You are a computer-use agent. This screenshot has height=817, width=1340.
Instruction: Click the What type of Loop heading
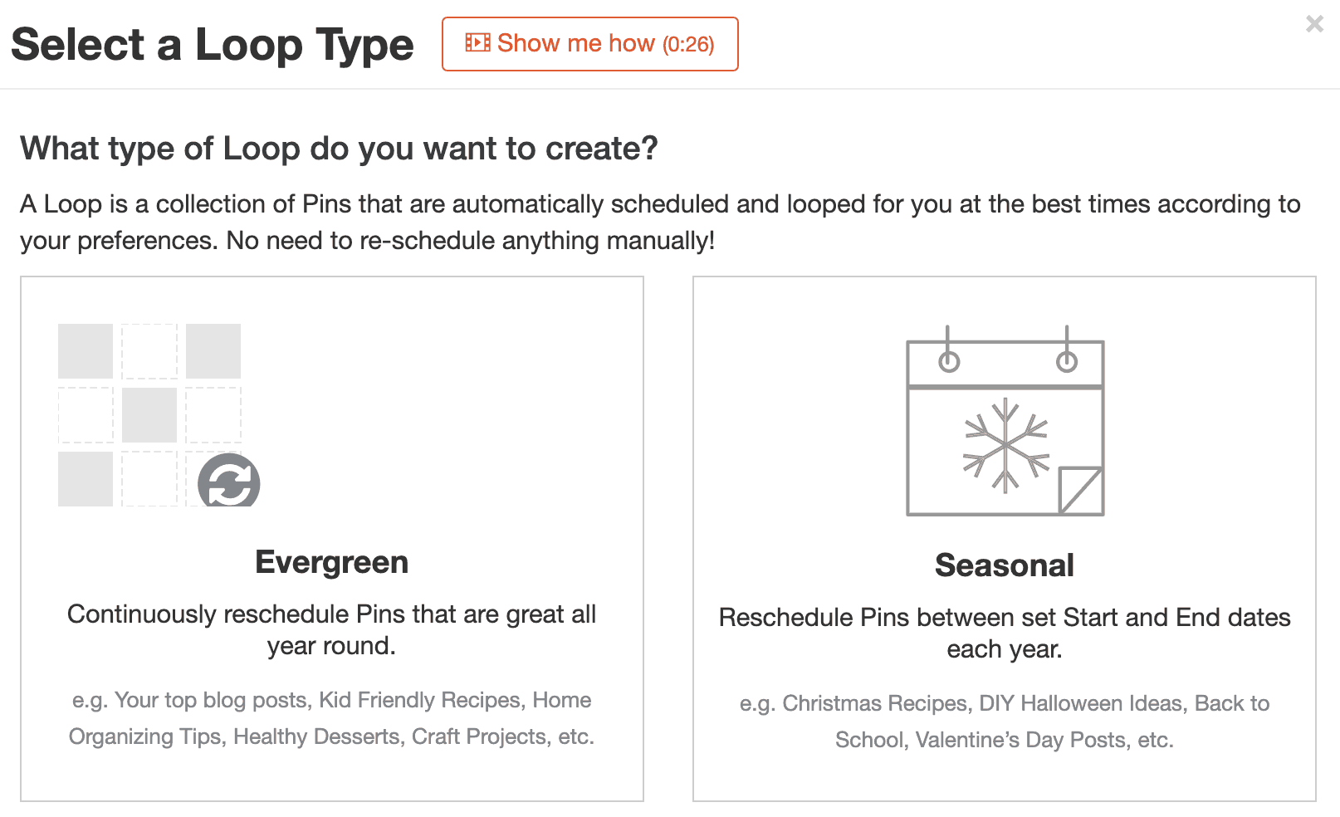339,149
